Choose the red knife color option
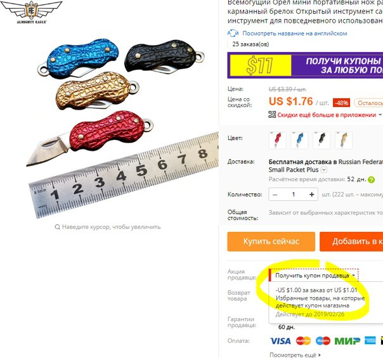Screen dimensions: 383x358 point(277,140)
